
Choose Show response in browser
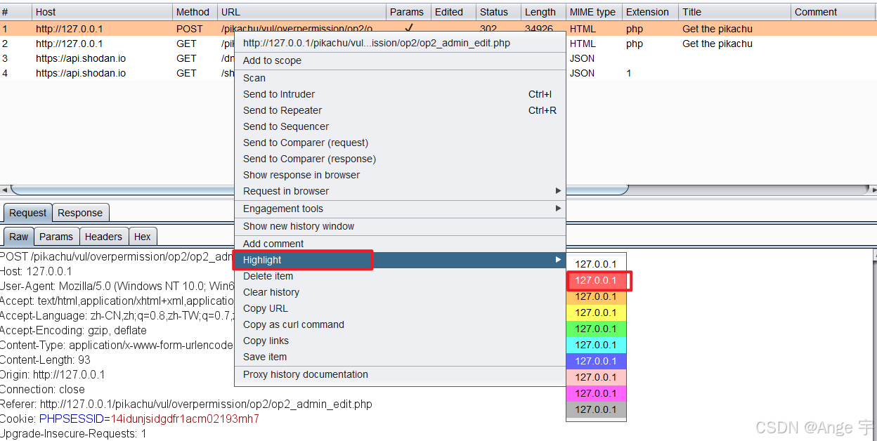(400, 175)
